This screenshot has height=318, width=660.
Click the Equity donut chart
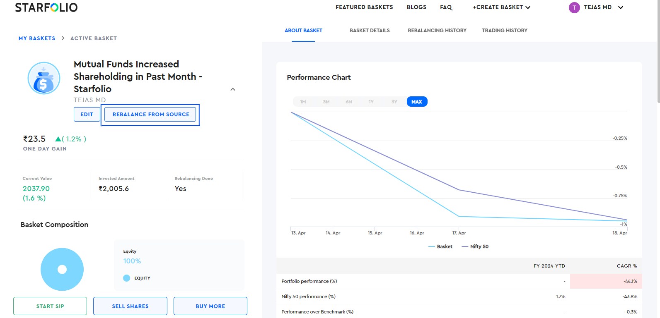62,269
